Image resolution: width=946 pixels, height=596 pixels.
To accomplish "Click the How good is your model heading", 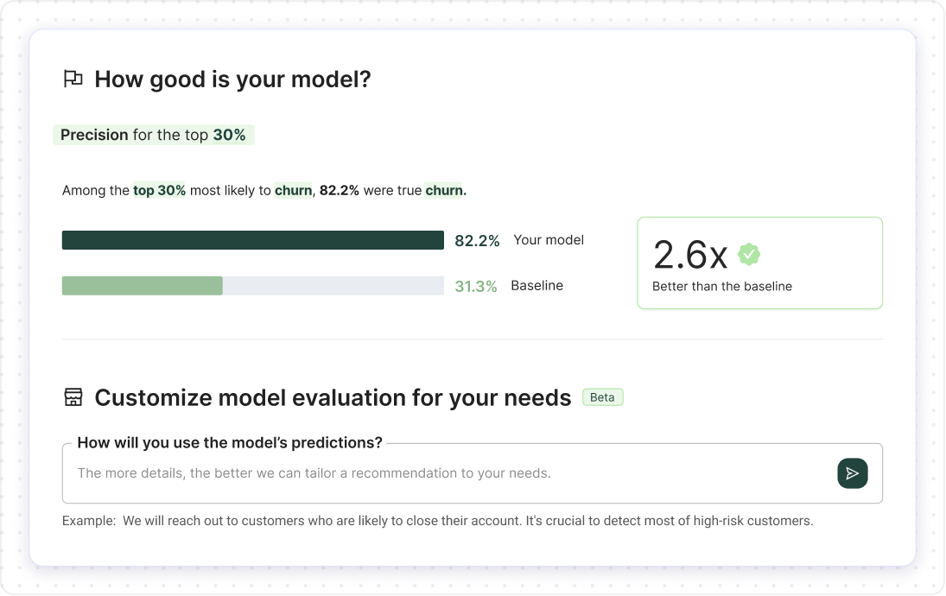I will coord(232,79).
